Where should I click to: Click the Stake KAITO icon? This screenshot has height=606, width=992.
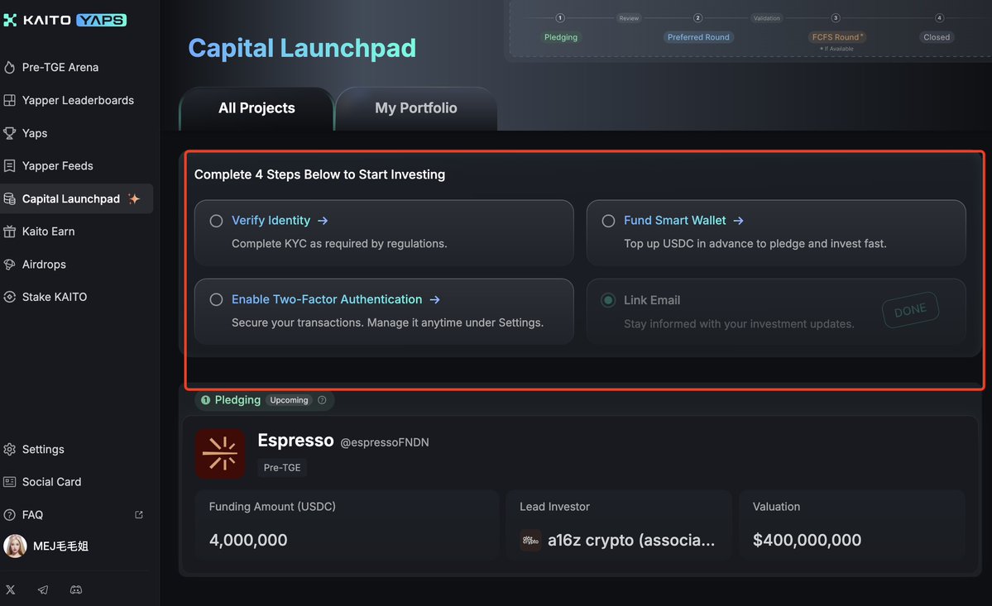pos(9,296)
